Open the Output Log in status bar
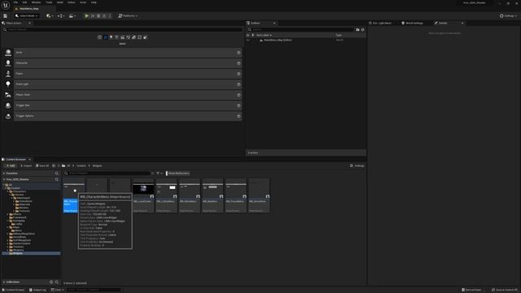The height and width of the screenshot is (293, 521). pos(37,290)
